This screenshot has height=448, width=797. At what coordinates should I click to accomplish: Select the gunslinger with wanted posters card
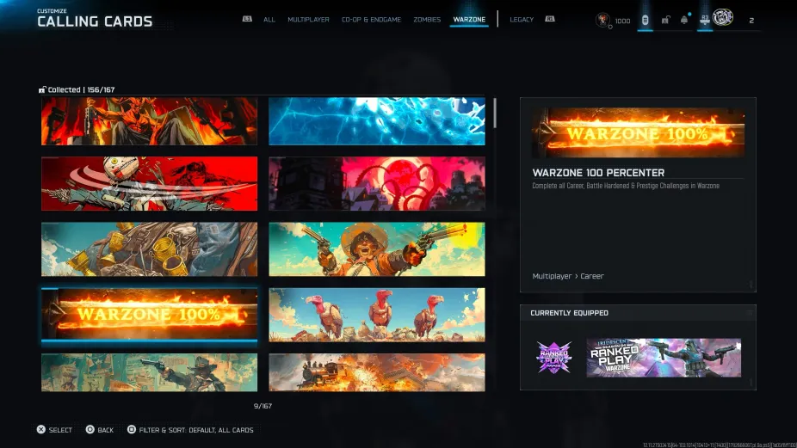(150, 372)
